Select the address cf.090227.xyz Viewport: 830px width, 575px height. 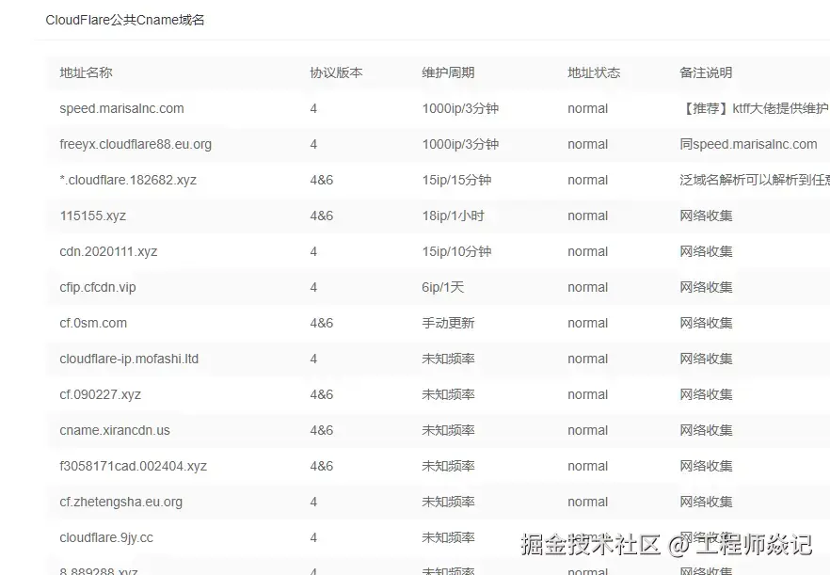(100, 394)
